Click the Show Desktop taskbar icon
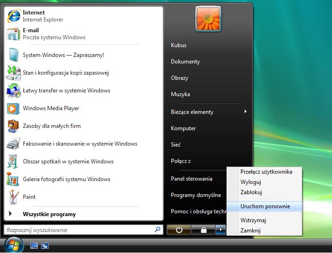 pyautogui.click(x=34, y=246)
